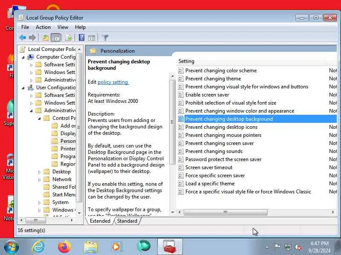Expand the Network tree node
This screenshot has width=341, height=255.
point(39,180)
